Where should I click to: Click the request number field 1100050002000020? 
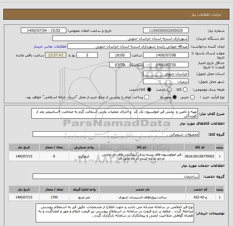pos(166,30)
